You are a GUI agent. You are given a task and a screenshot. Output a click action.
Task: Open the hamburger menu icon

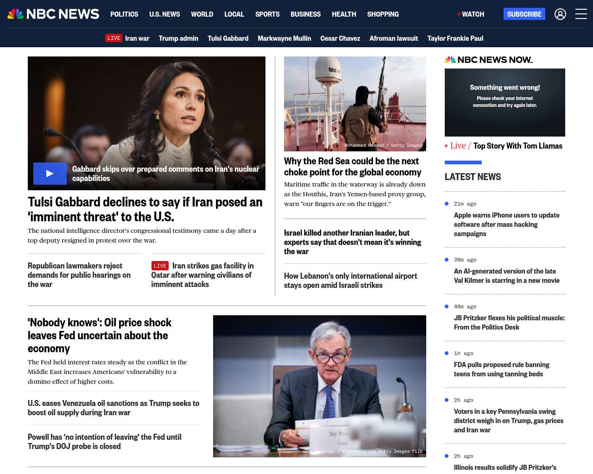click(x=581, y=14)
